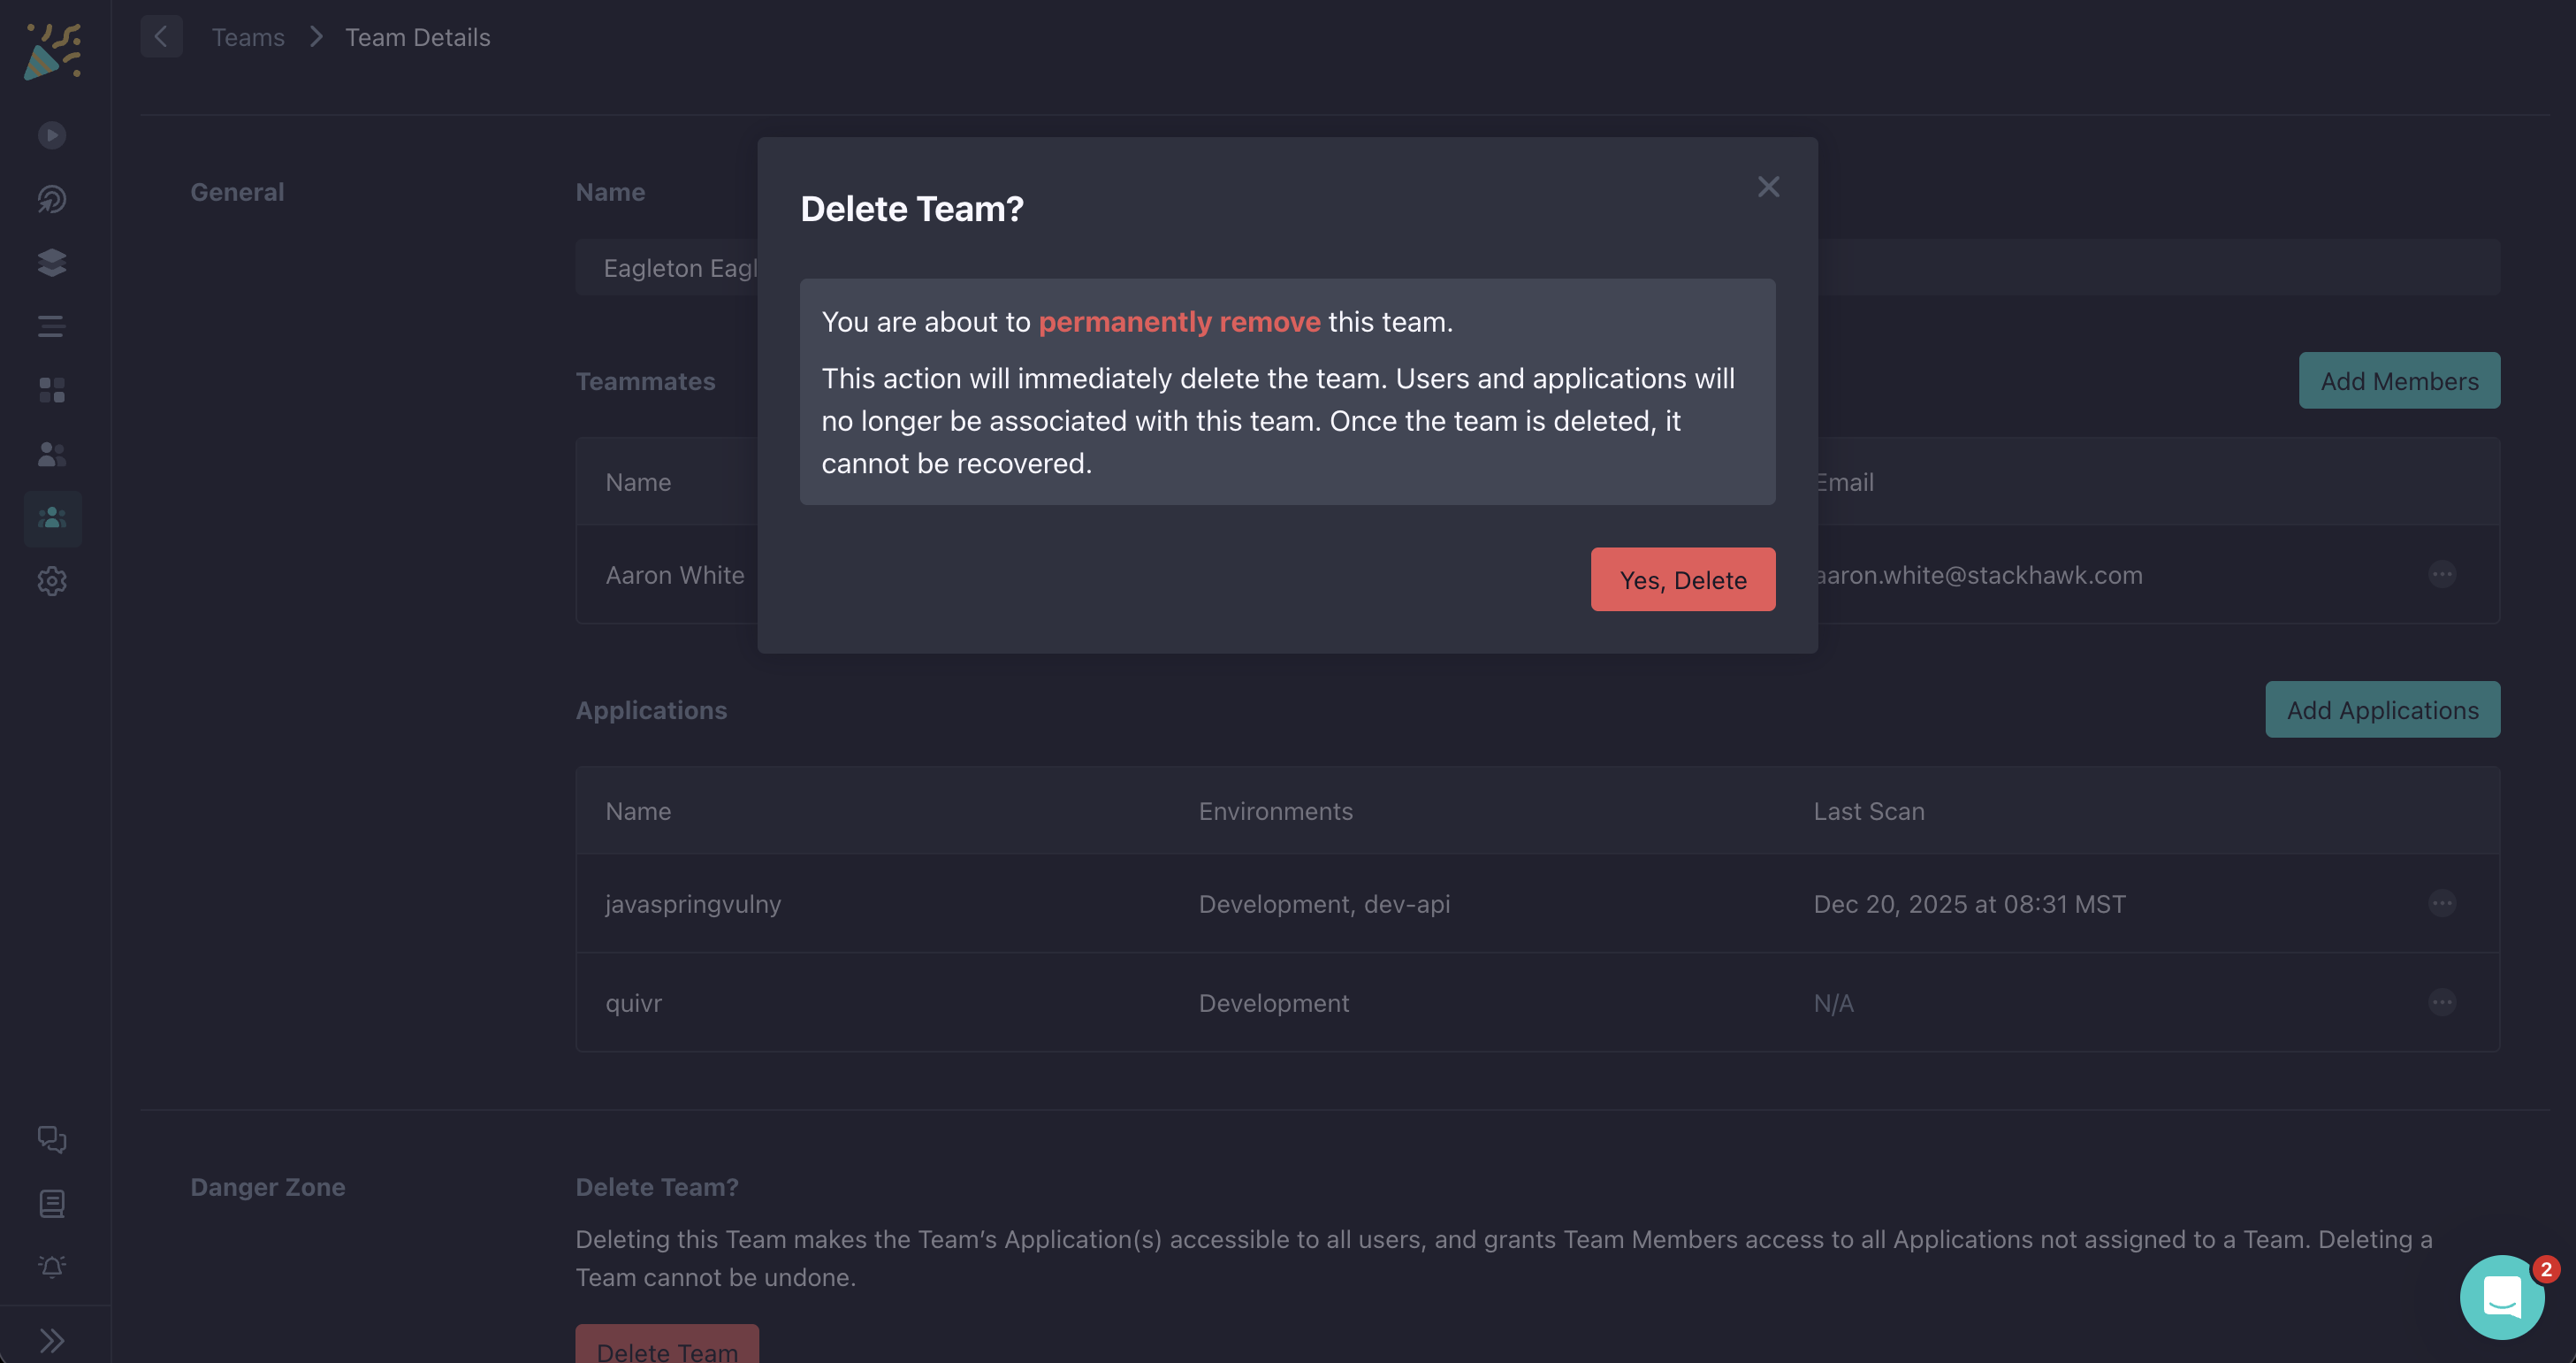The height and width of the screenshot is (1363, 2576).
Task: Click the Add Applications button
Action: (x=2382, y=709)
